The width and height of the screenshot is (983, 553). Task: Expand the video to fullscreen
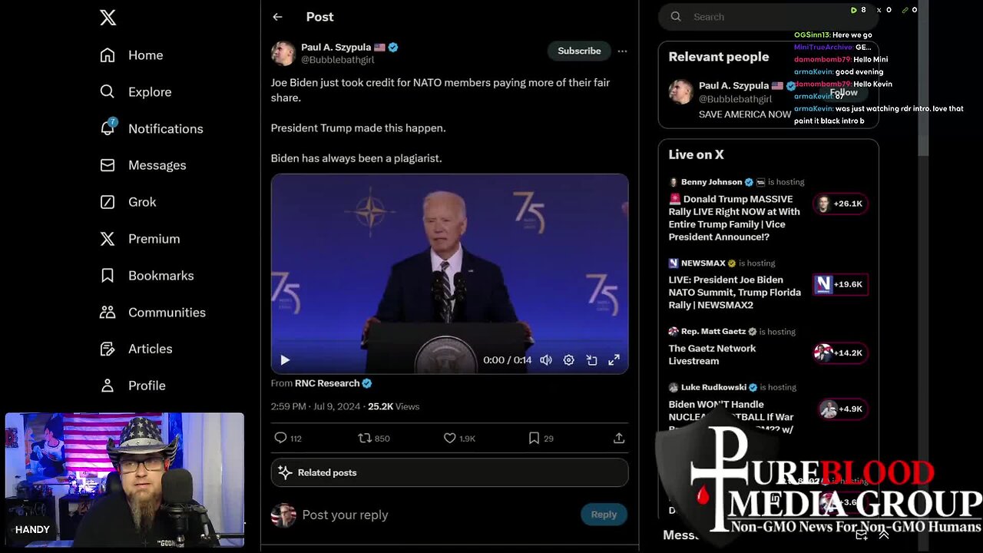(614, 359)
